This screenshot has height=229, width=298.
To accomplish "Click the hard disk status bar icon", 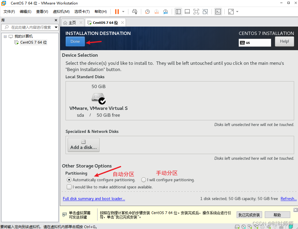I will [237, 227].
